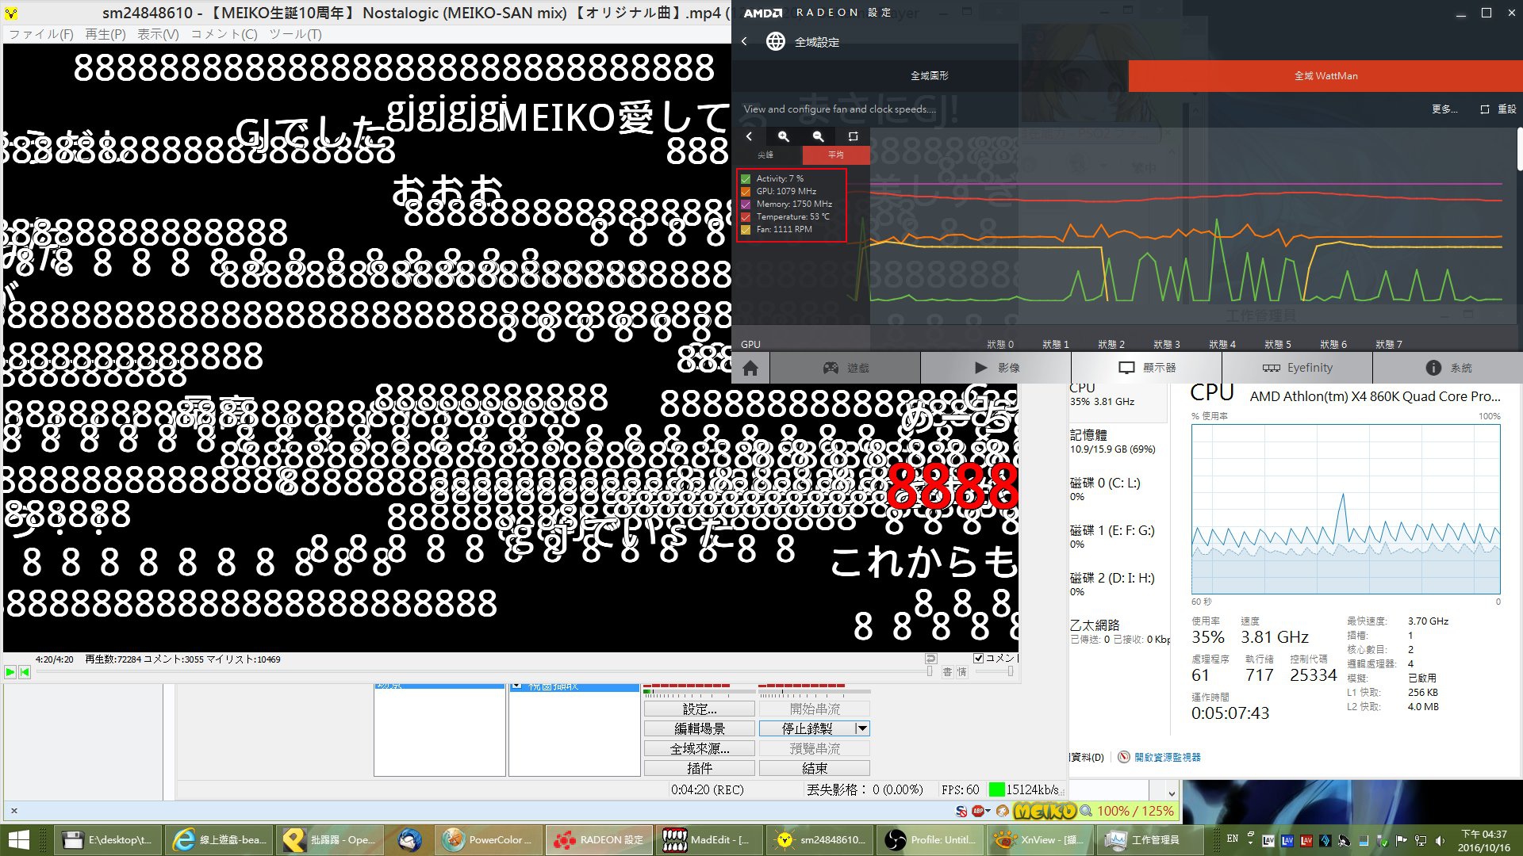Toggle the GPU 1079 MHz line checkbox
Viewport: 1523px width, 856px height.
[x=746, y=192]
